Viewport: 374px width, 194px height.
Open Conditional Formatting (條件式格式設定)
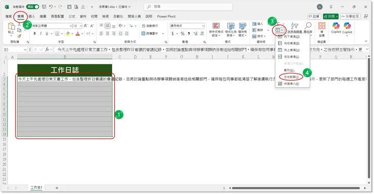216,30
